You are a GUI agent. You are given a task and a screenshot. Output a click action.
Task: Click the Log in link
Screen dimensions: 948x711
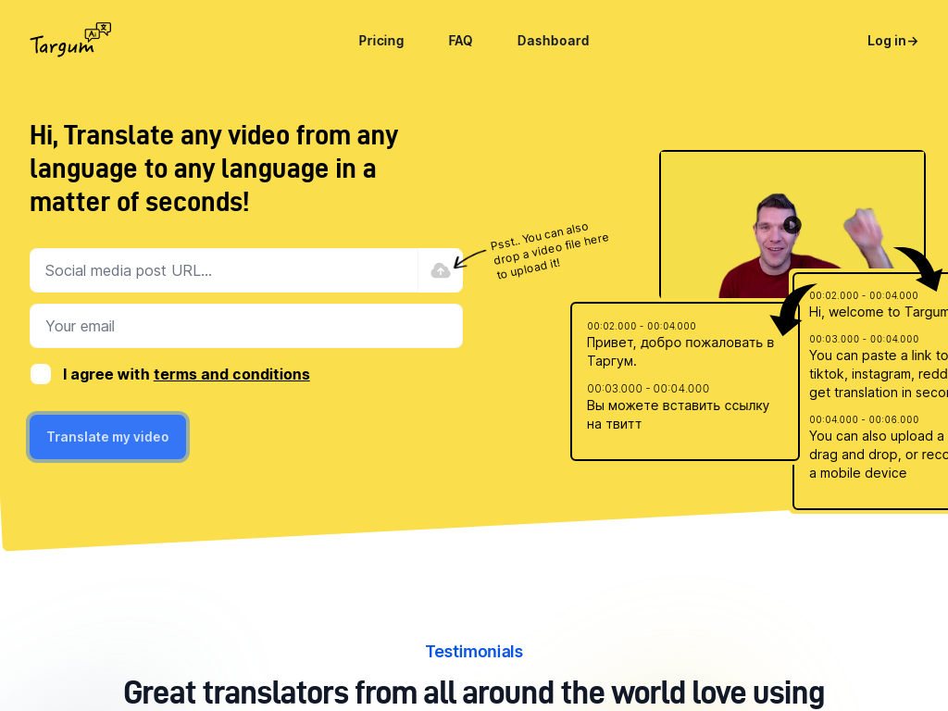pyautogui.click(x=892, y=41)
